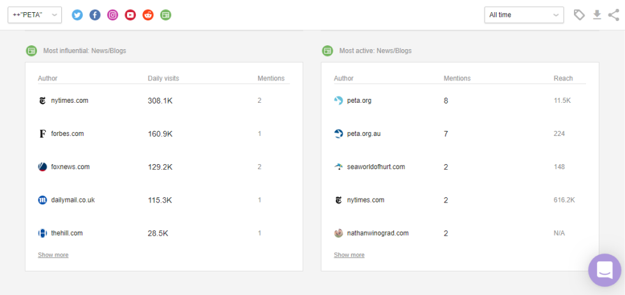Click the download icon
The image size is (625, 295).
pos(597,15)
